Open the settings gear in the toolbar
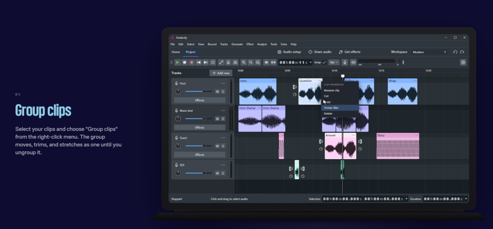 [x=463, y=62]
